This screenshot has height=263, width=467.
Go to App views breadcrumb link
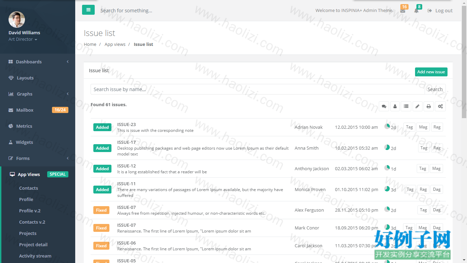click(115, 44)
